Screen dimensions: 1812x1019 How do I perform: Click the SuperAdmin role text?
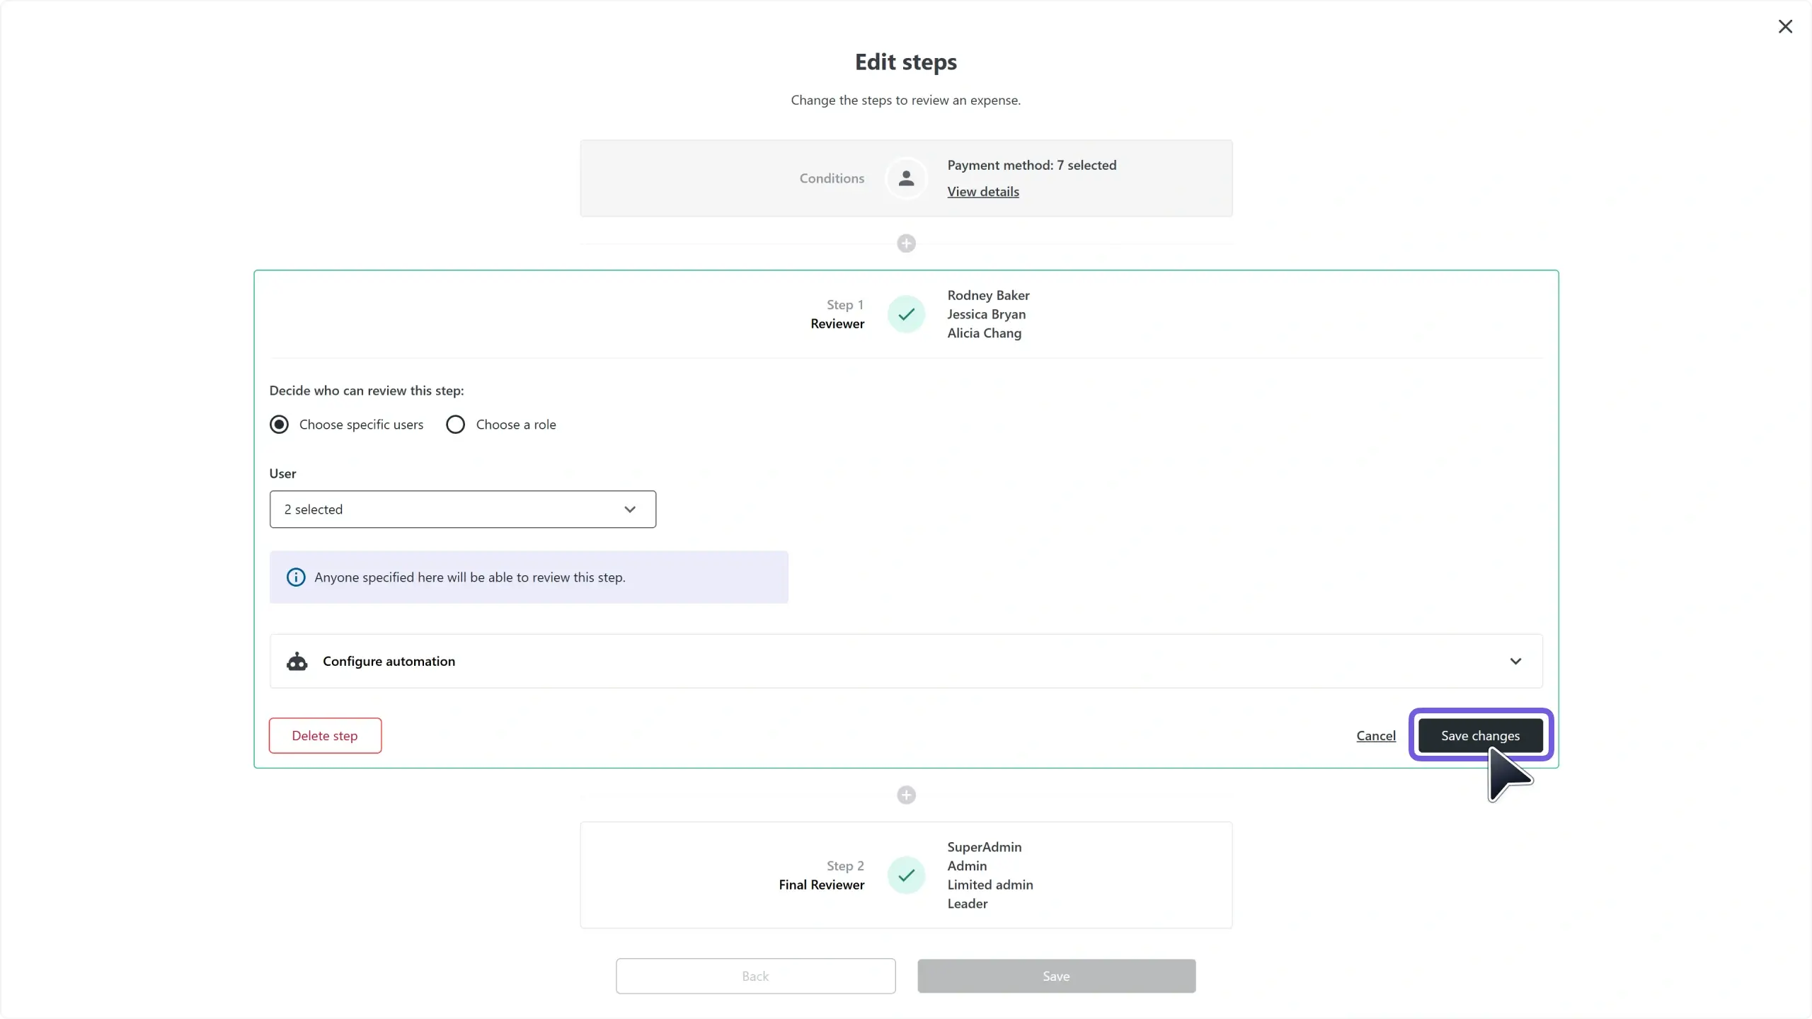[x=985, y=847]
